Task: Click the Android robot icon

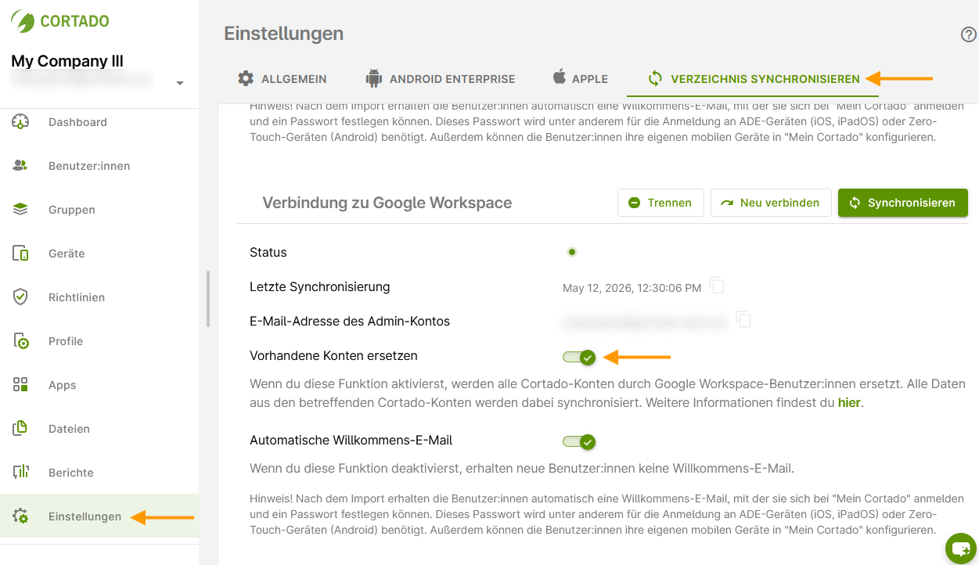Action: tap(373, 78)
